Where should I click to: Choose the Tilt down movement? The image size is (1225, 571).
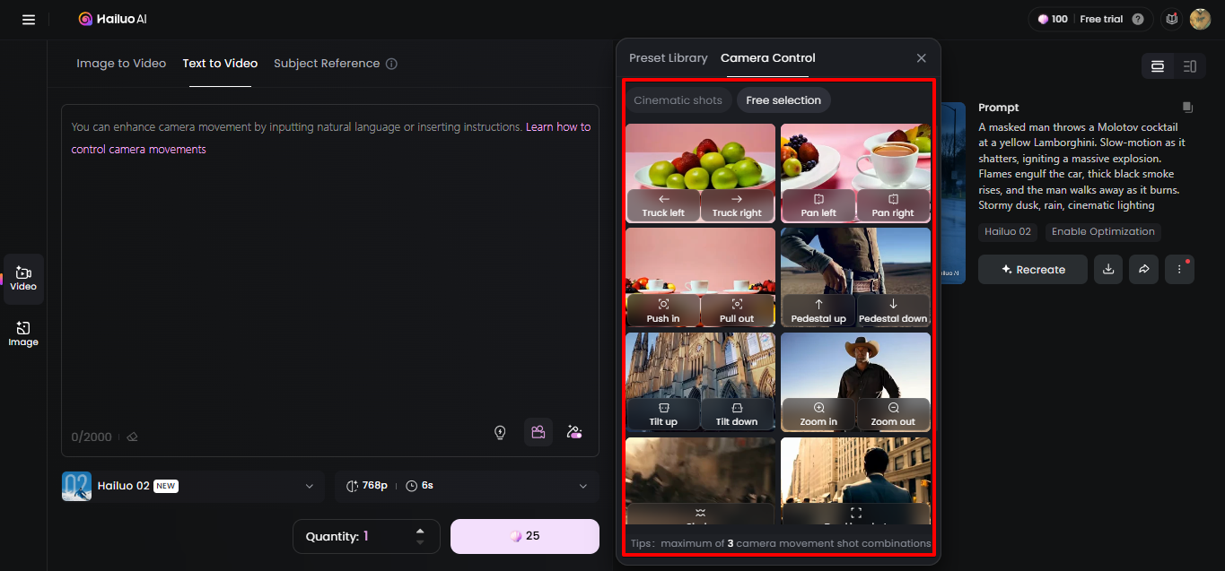coord(737,414)
